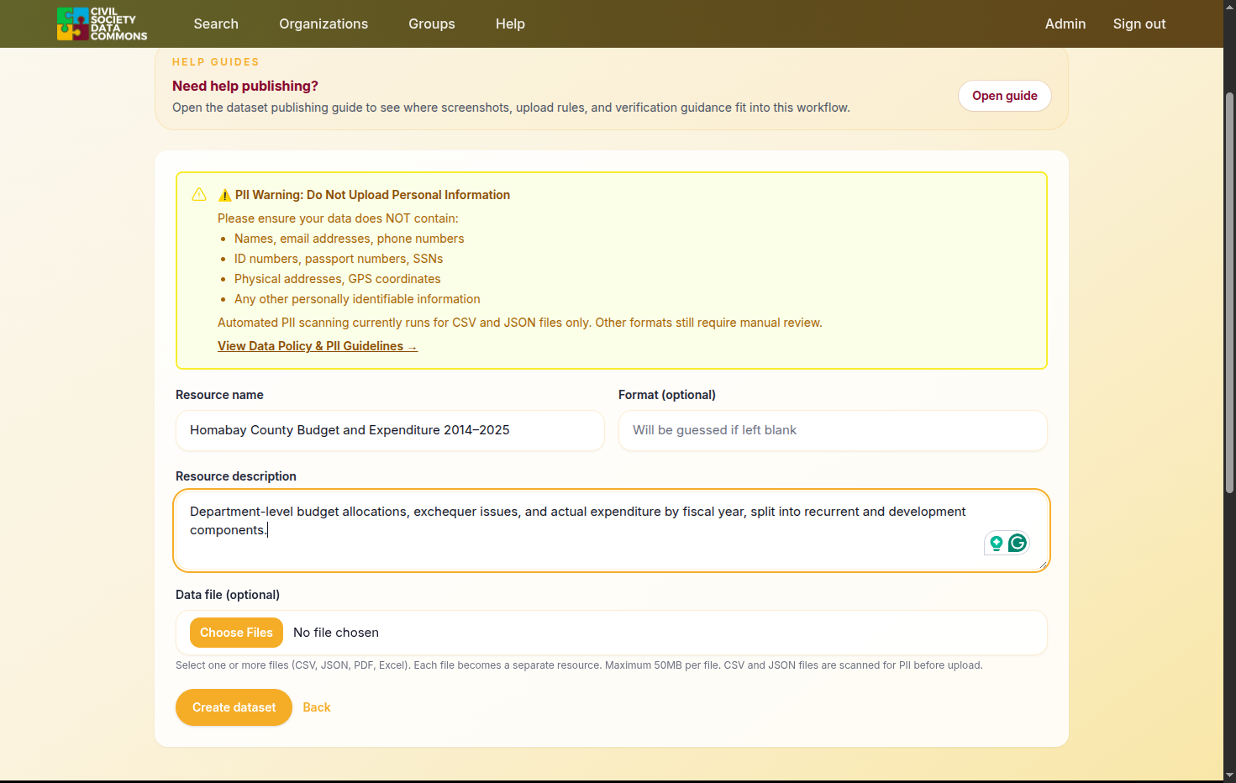Click 'Names, email addresses, phone numbers' bullet
This screenshot has width=1236, height=783.
(349, 239)
